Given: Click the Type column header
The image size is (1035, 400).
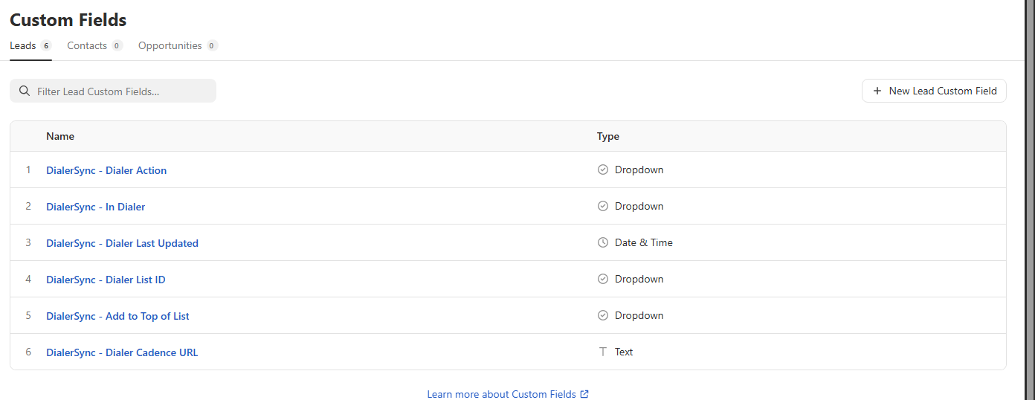Looking at the screenshot, I should tap(608, 136).
